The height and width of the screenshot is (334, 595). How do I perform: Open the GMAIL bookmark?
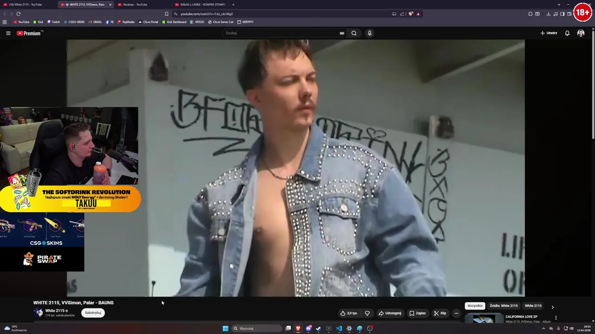click(x=95, y=22)
